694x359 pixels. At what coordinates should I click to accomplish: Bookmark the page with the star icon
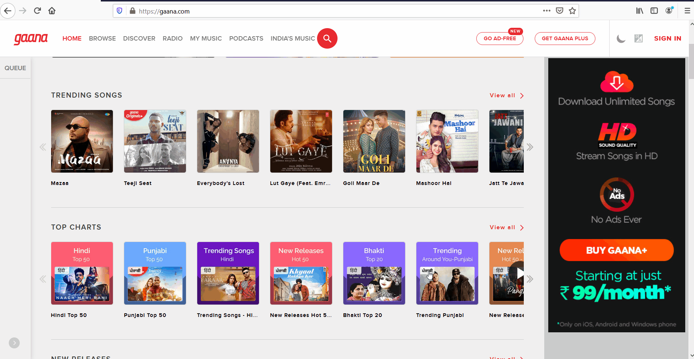click(572, 11)
